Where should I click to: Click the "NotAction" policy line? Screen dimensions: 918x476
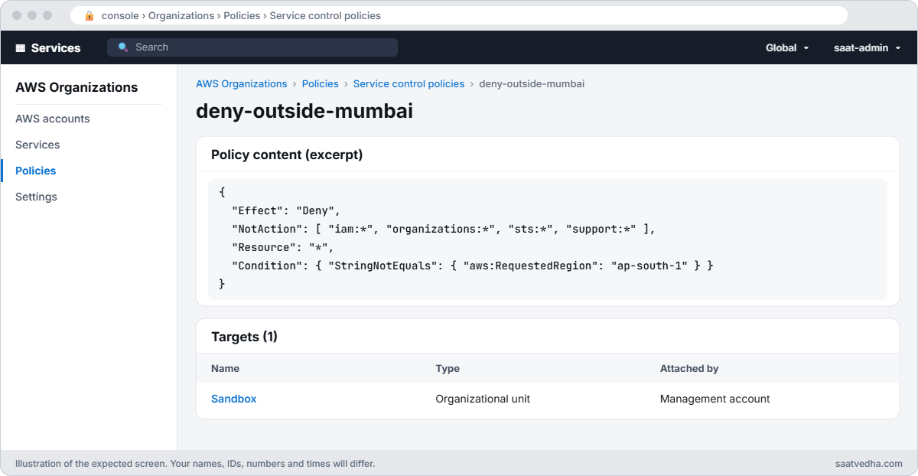point(444,229)
